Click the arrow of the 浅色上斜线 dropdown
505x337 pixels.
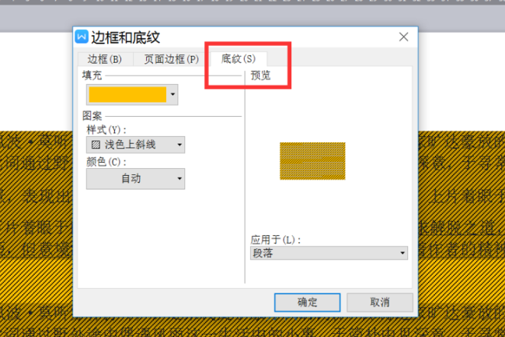click(179, 145)
